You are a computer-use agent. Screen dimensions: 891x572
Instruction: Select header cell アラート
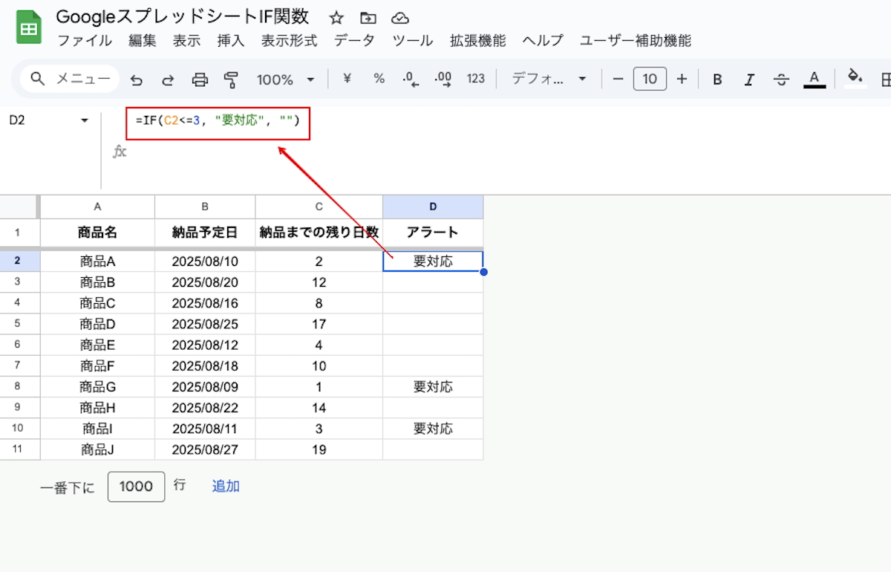point(433,233)
